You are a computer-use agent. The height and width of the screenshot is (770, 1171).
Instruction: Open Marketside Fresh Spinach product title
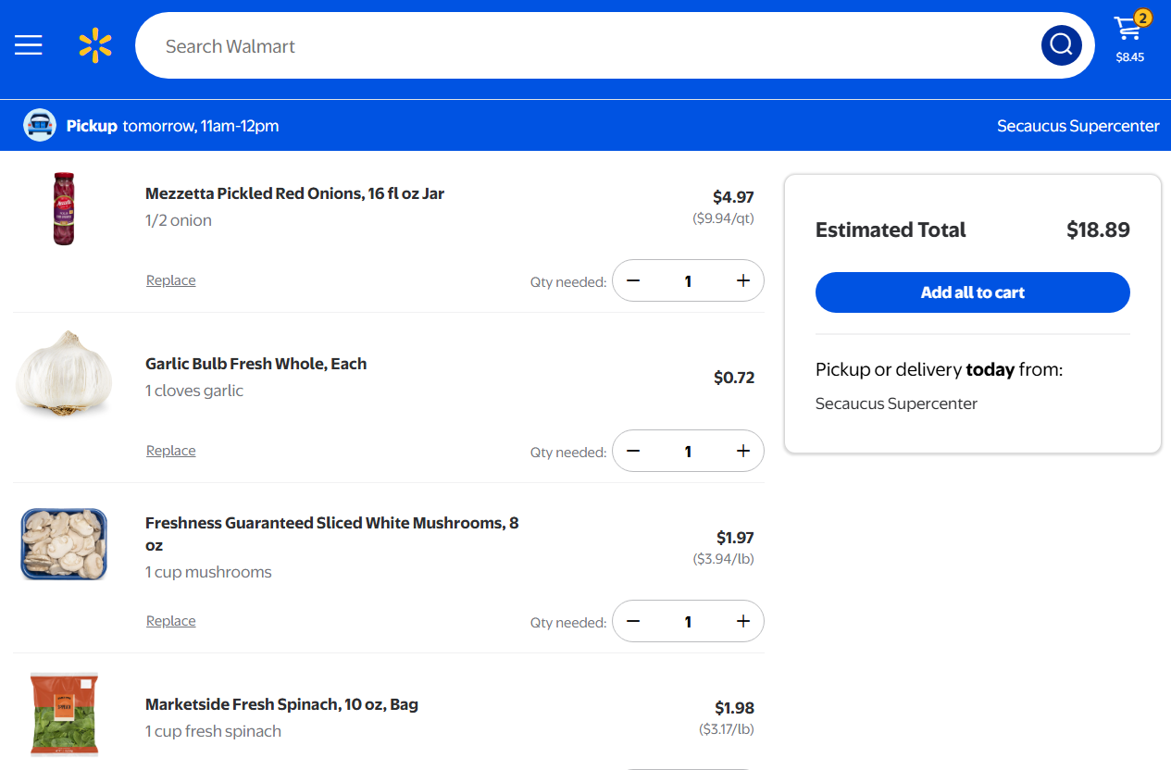281,704
